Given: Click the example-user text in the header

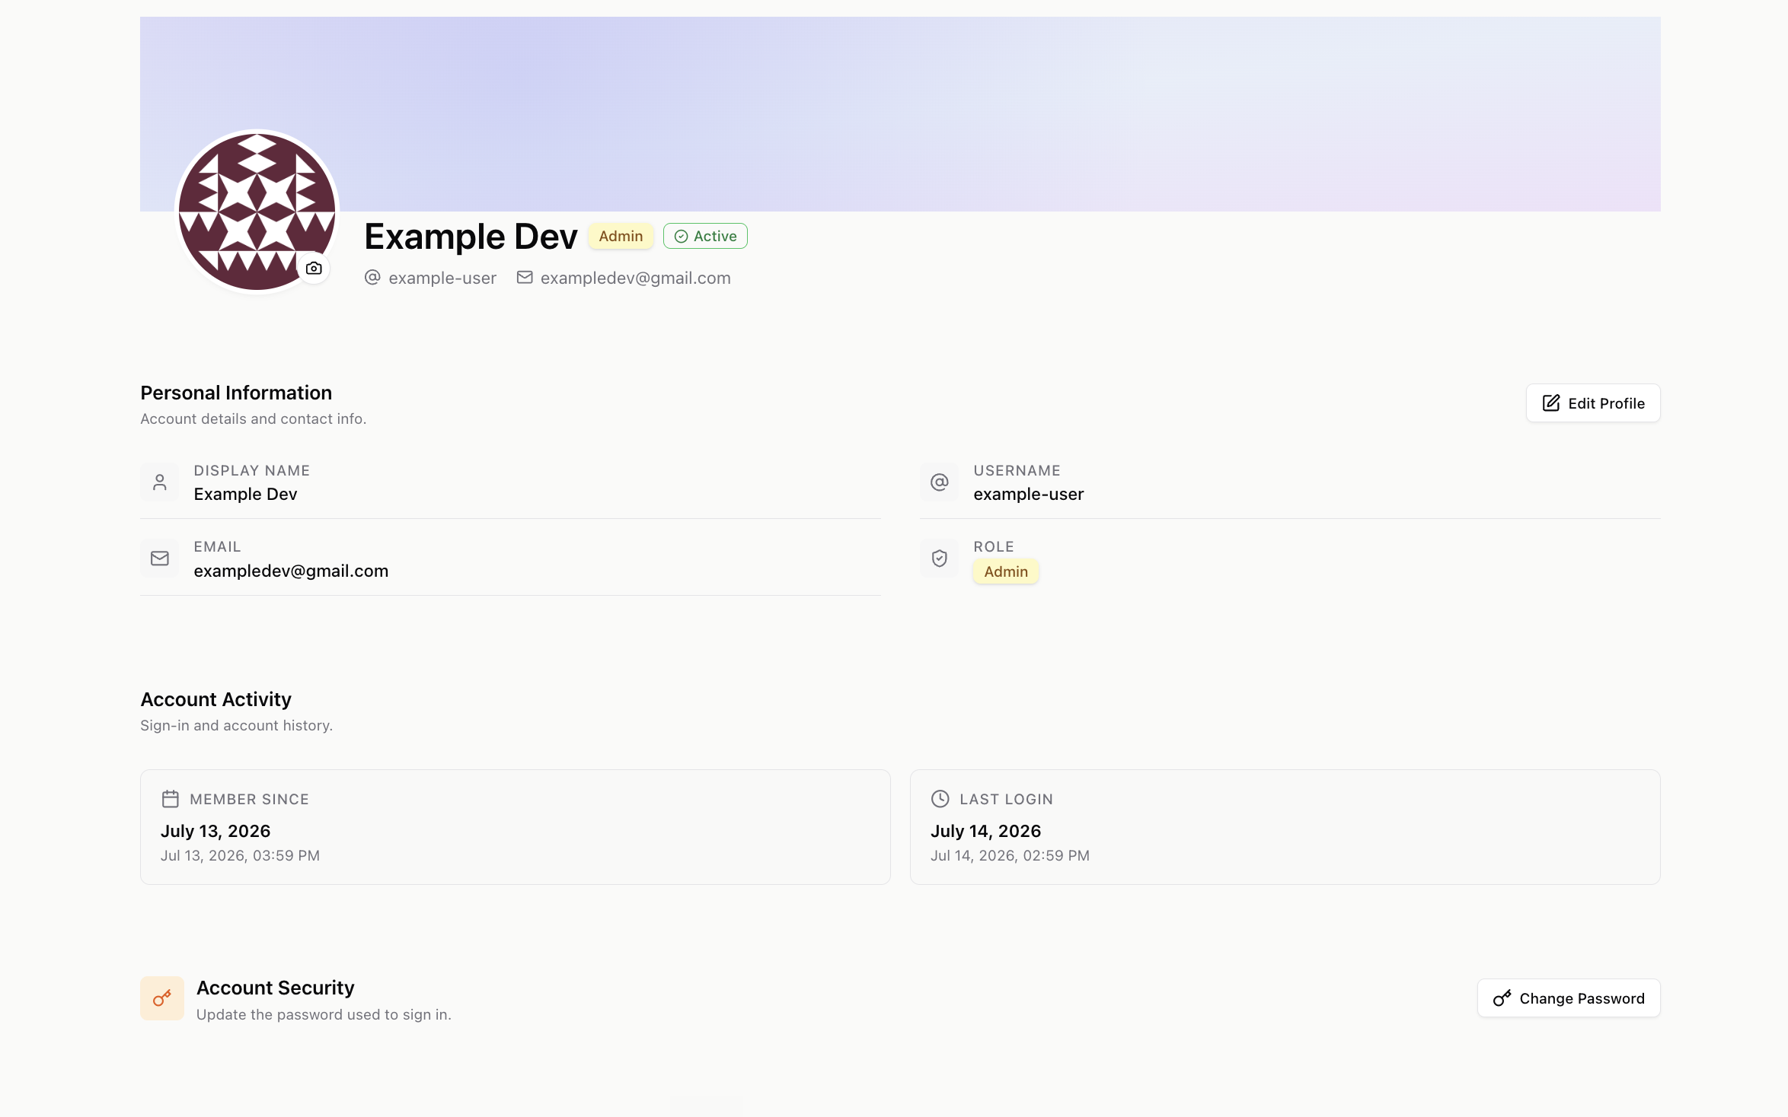Looking at the screenshot, I should pos(442,278).
